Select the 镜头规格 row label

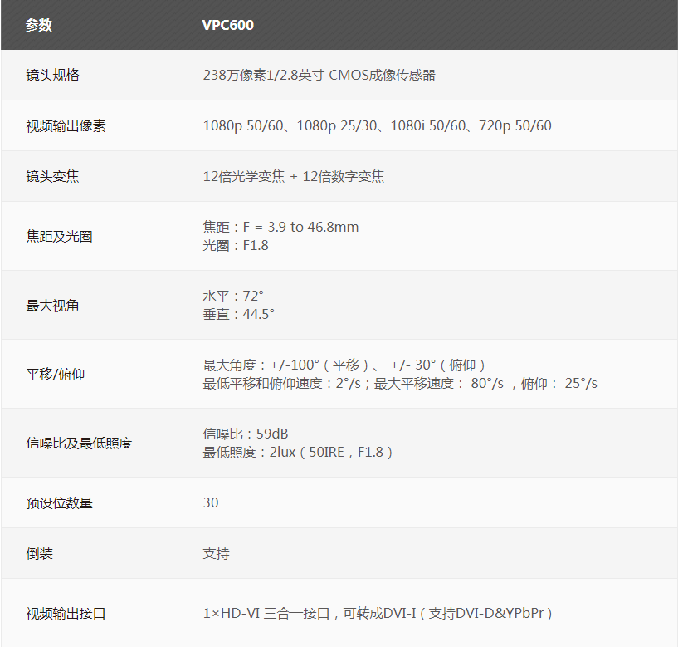(x=53, y=76)
